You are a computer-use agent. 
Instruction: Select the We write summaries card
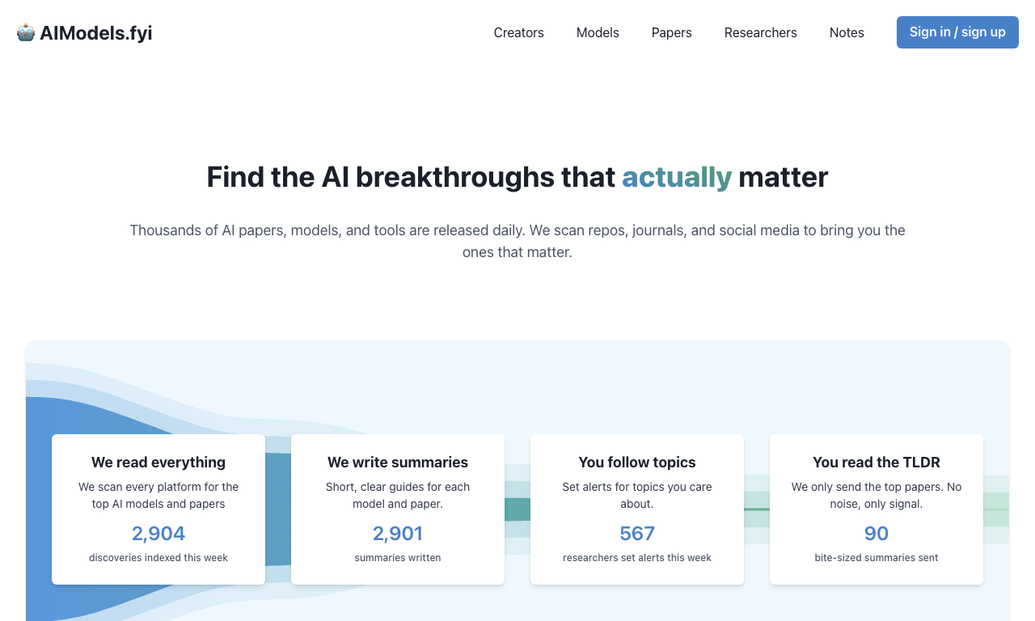398,509
